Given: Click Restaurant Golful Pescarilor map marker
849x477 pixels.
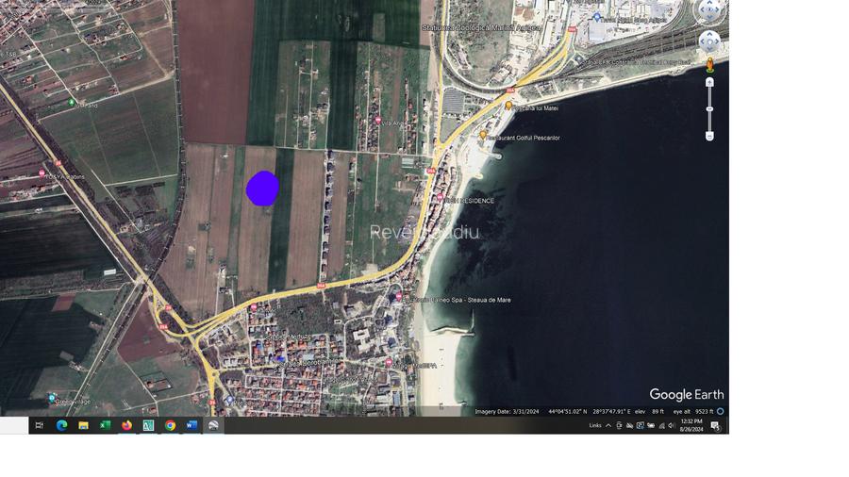Looking at the screenshot, I should click(484, 136).
